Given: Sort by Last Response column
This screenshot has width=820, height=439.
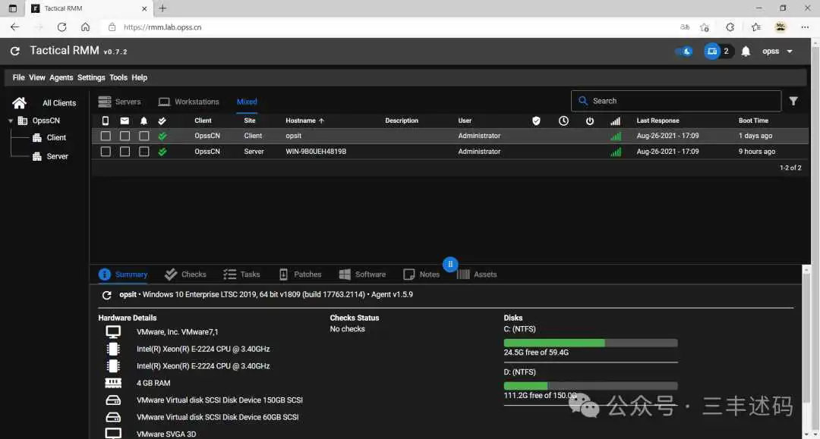Looking at the screenshot, I should click(658, 121).
